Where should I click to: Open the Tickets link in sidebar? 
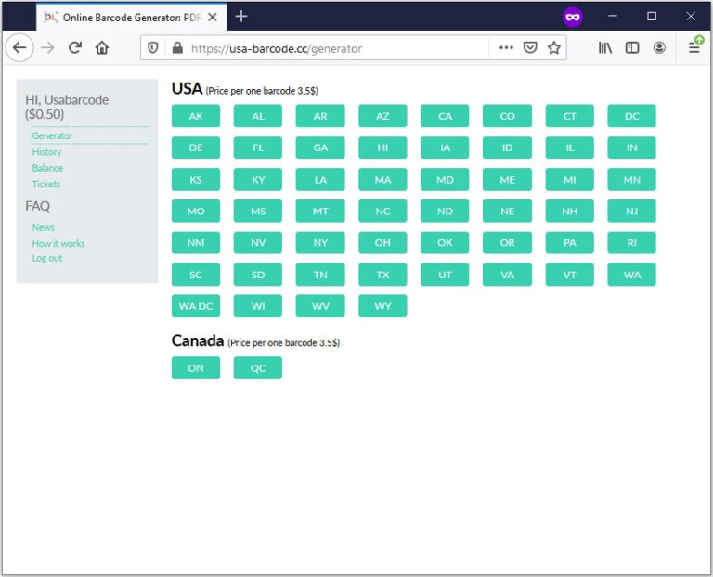coord(46,184)
